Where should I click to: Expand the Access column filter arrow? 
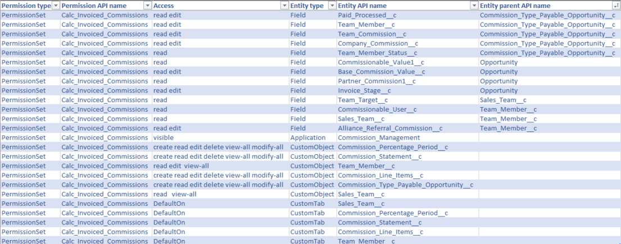pos(284,5)
